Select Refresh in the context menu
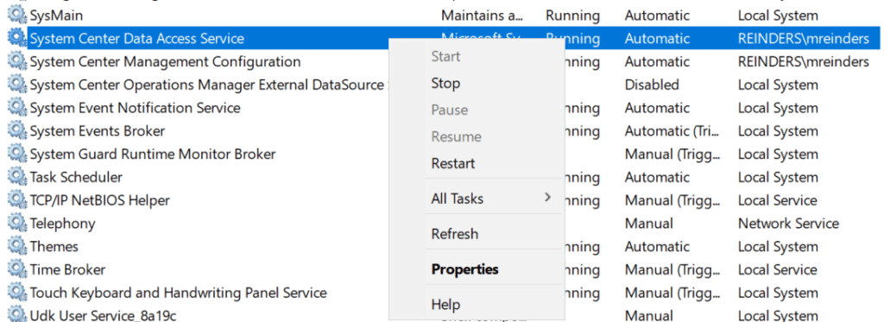 point(454,233)
